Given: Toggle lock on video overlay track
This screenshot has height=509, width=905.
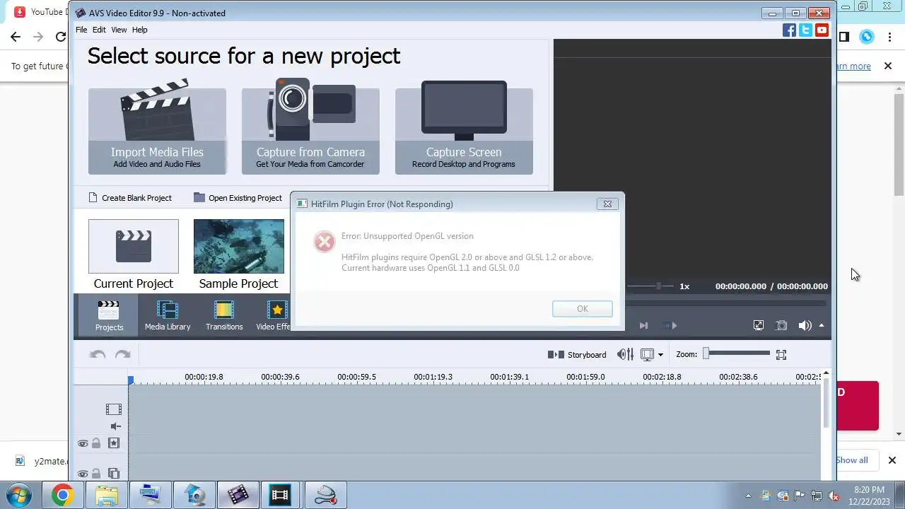Looking at the screenshot, I should pos(95,474).
